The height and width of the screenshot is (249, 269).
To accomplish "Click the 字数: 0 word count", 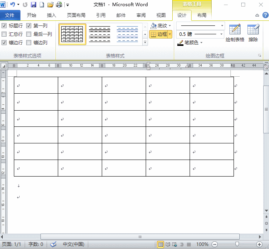I will (x=36, y=244).
